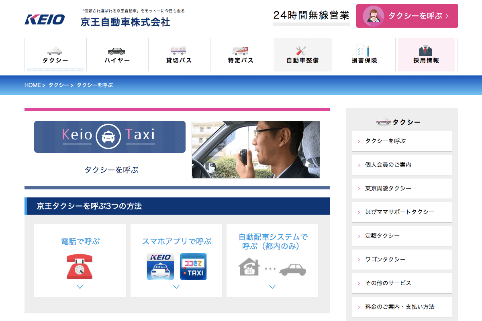Image resolution: width=482 pixels, height=321 pixels.
Task: Go to 損害保険 menu label
Action: (364, 61)
